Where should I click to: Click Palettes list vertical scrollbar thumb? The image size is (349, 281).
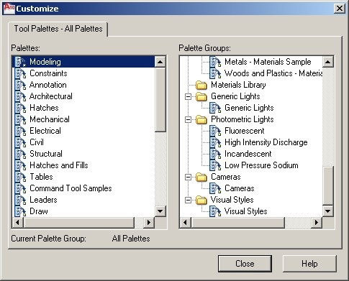click(160, 100)
